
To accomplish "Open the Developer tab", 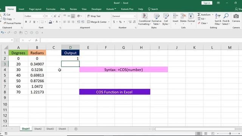I will 96,9.
